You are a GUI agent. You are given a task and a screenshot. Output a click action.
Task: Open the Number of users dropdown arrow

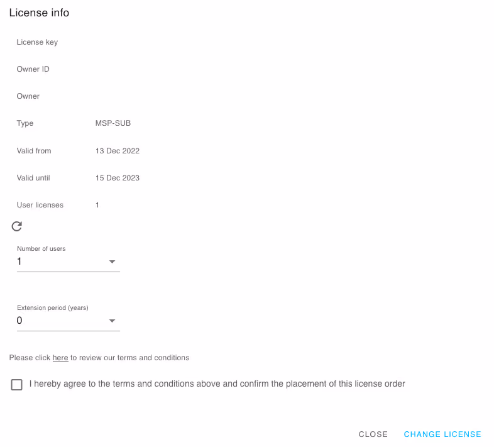tap(112, 262)
